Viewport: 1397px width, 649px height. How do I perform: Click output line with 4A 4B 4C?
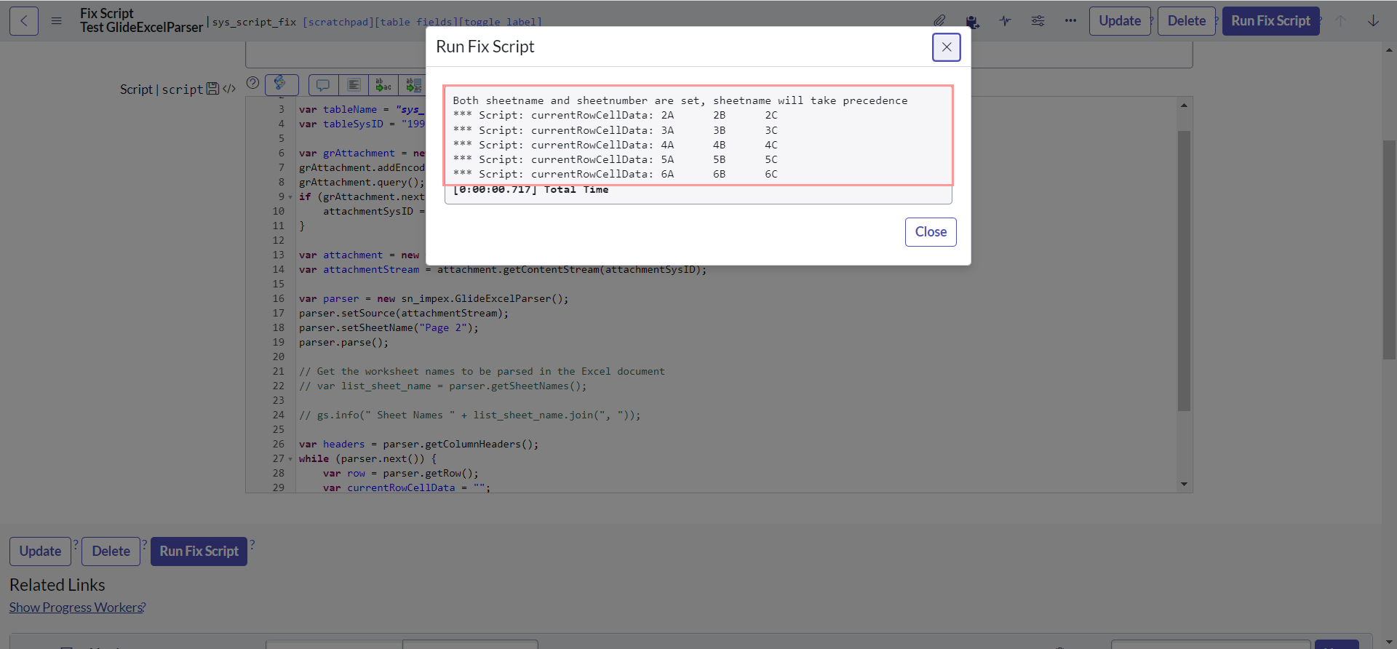click(x=615, y=145)
